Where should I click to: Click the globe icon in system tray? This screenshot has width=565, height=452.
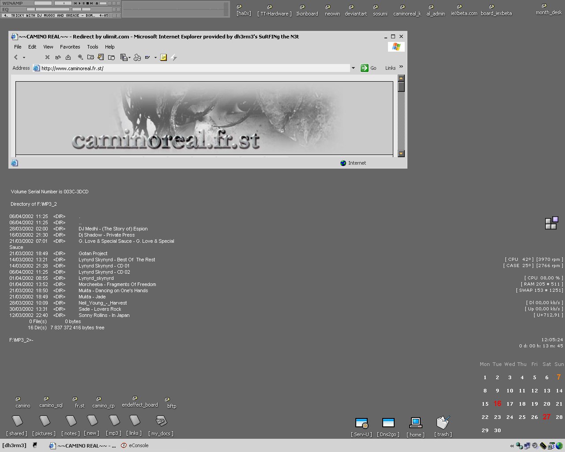559,446
